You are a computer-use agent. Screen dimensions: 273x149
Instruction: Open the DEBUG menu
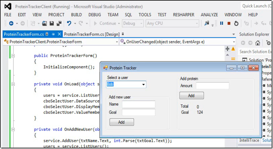[95, 15]
